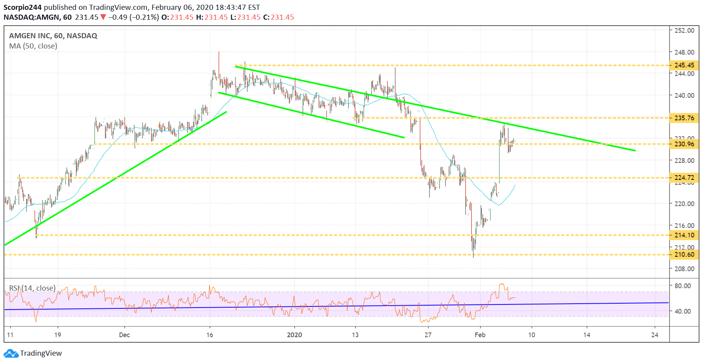Viewport: 703px width, 364px height.
Task: Click the 208.00 price axis value
Action: [x=684, y=269]
